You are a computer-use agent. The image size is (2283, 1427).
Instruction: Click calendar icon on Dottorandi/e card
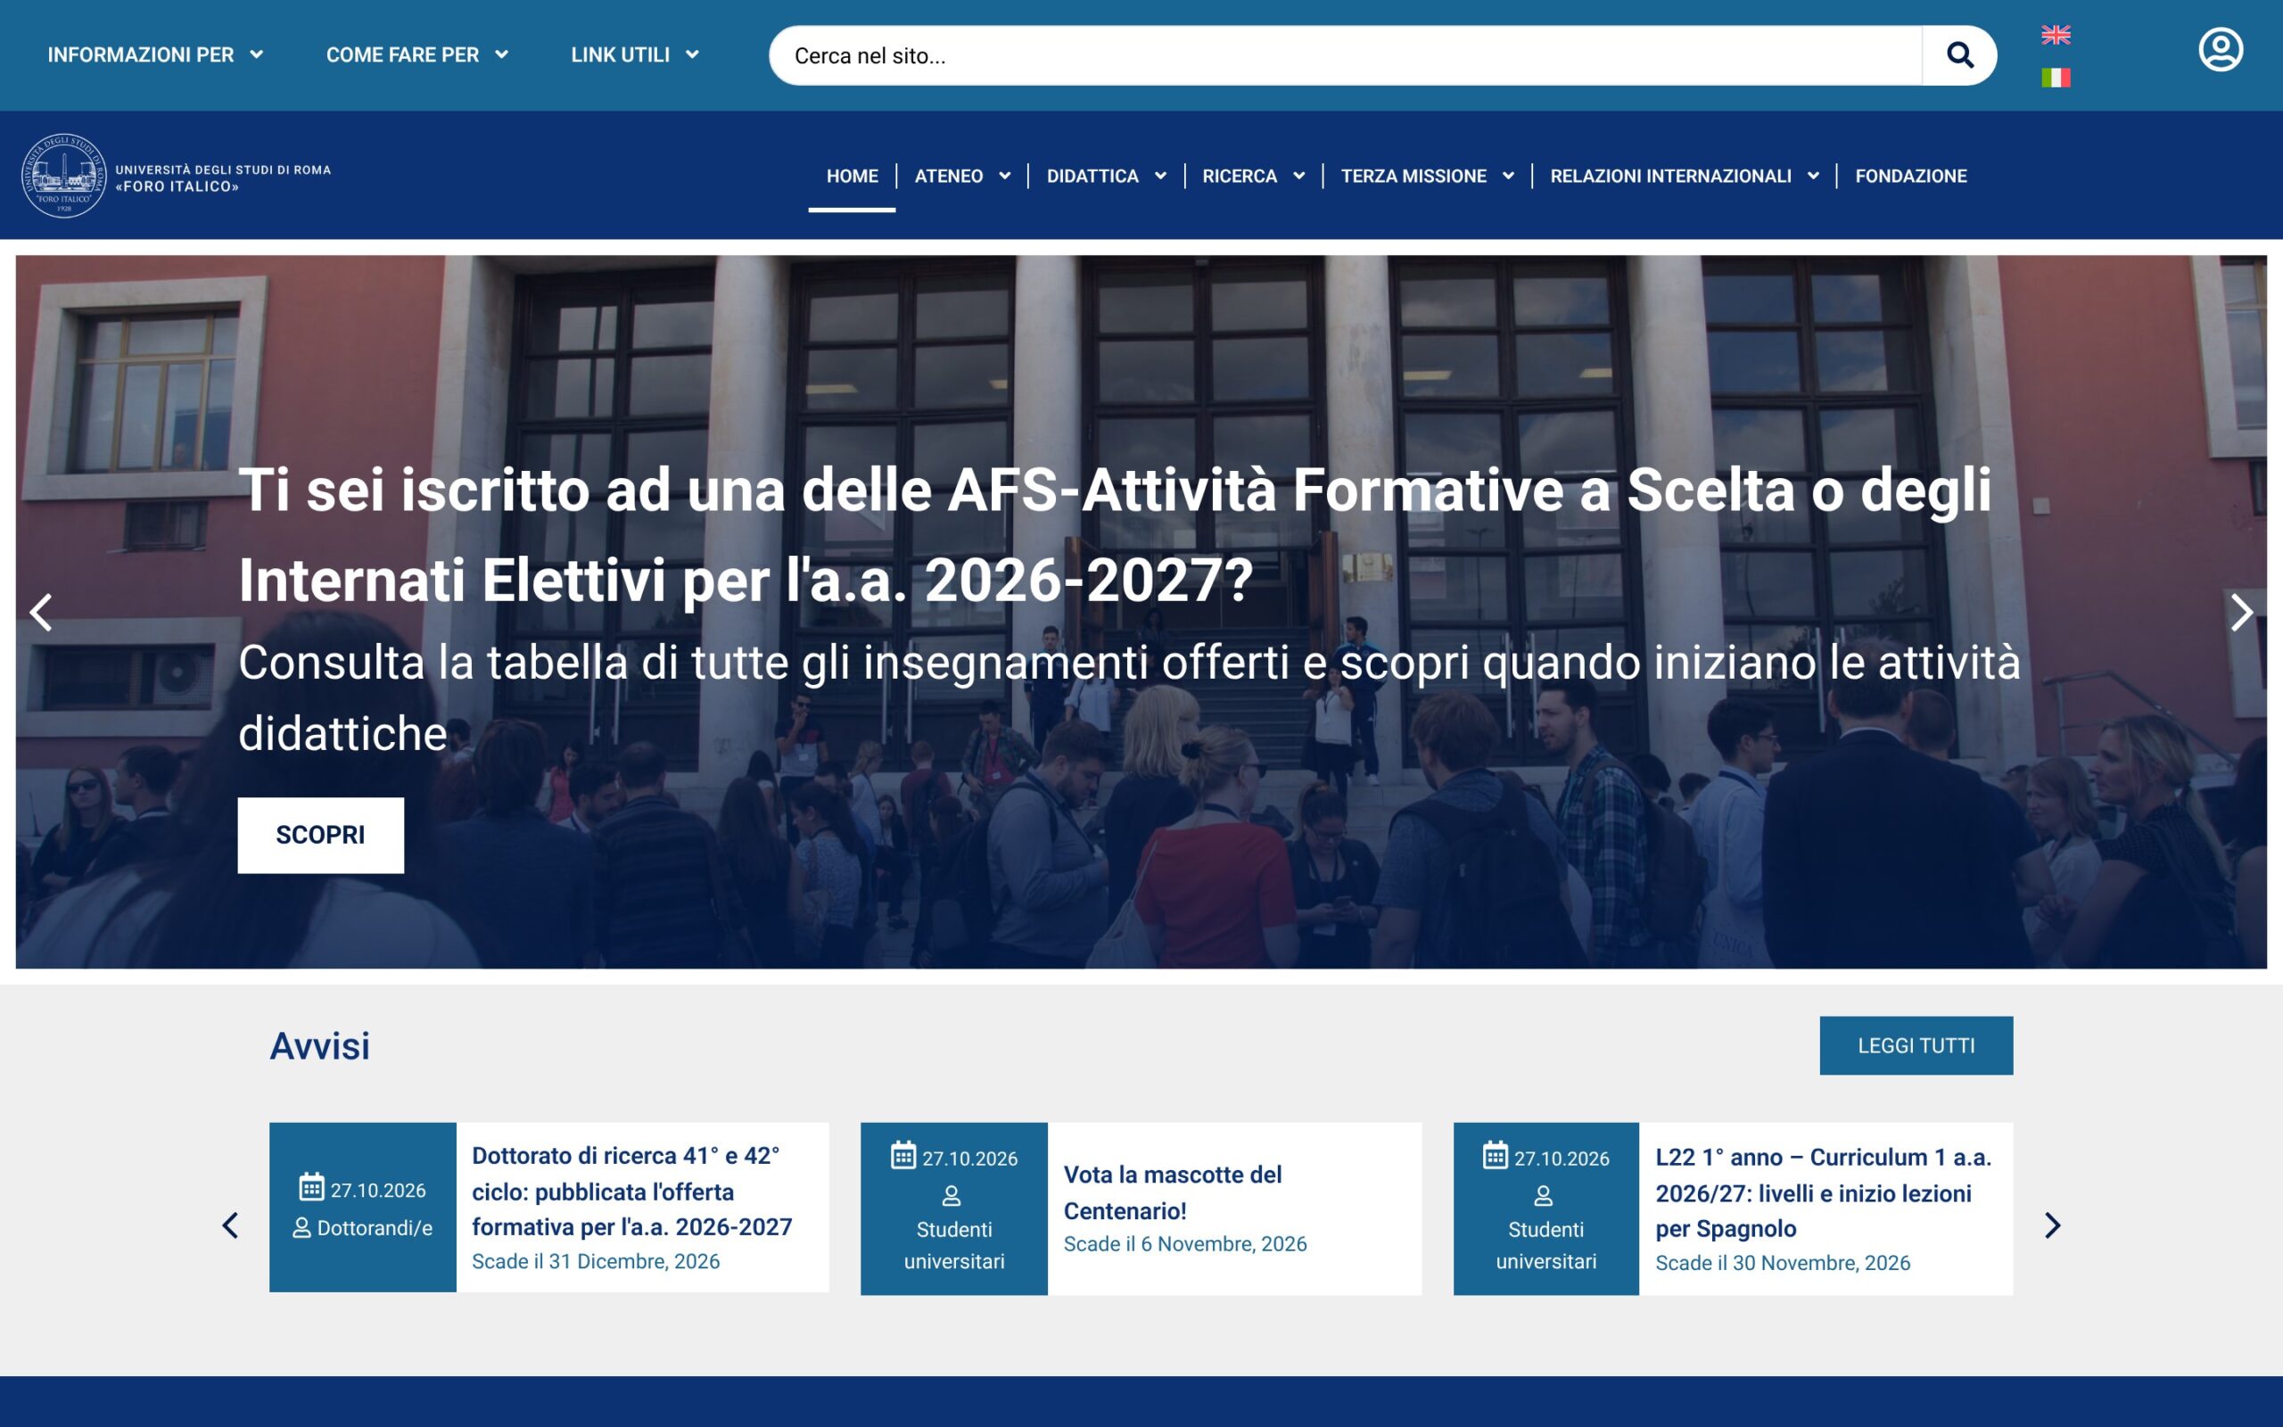(311, 1187)
